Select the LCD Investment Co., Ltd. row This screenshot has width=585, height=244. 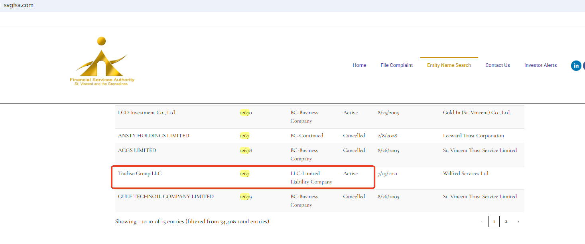pyautogui.click(x=147, y=113)
